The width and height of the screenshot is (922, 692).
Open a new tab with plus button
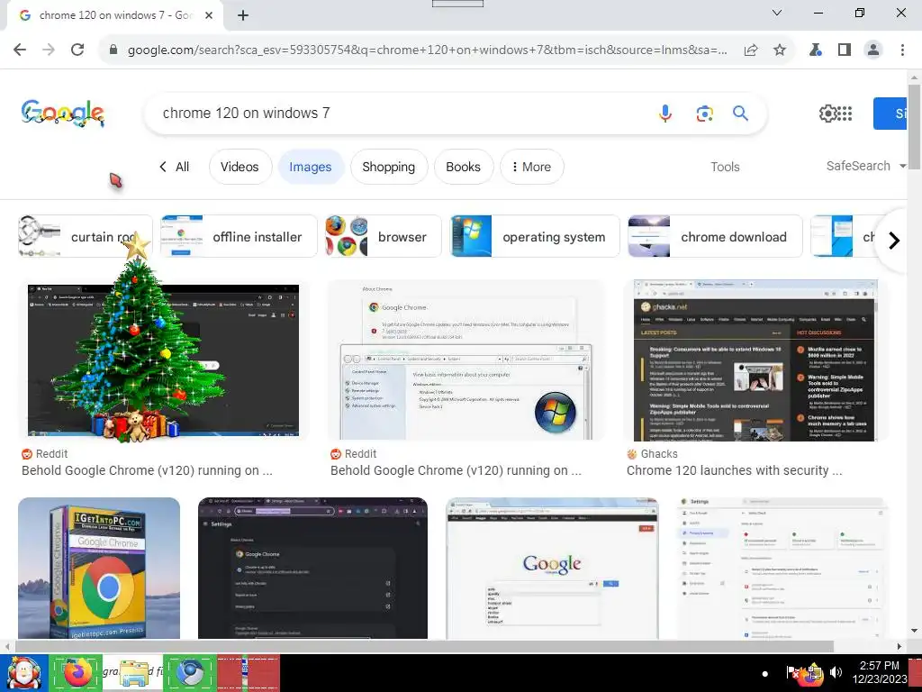pyautogui.click(x=243, y=15)
